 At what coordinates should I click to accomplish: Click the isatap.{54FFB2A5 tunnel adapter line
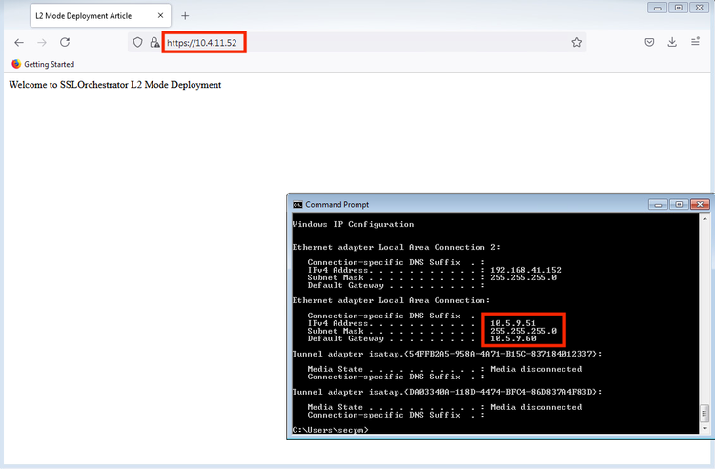point(447,354)
